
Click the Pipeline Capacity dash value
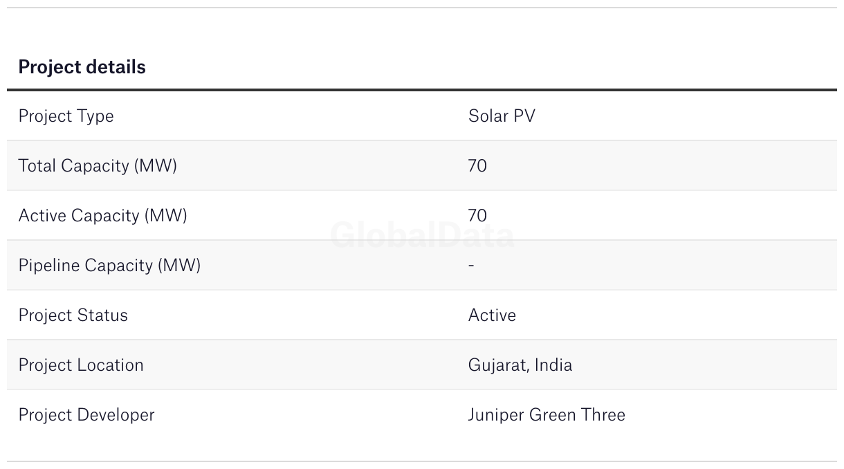click(471, 266)
